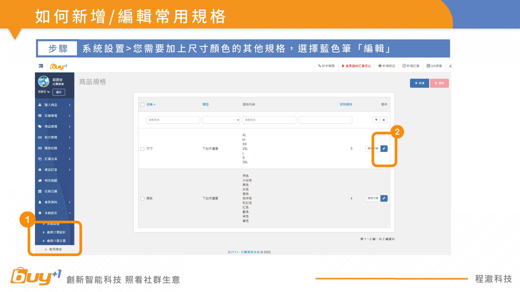Tick the checkbox for 尺寸 row
520x292 pixels.
(x=142, y=149)
